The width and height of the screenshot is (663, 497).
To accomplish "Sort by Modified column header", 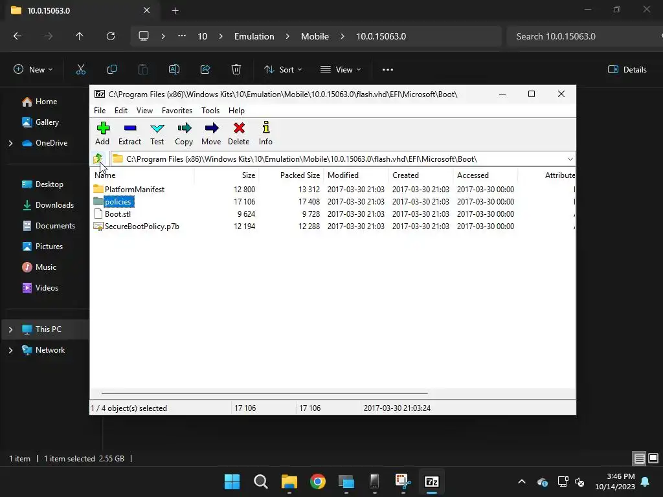I will coord(356,175).
